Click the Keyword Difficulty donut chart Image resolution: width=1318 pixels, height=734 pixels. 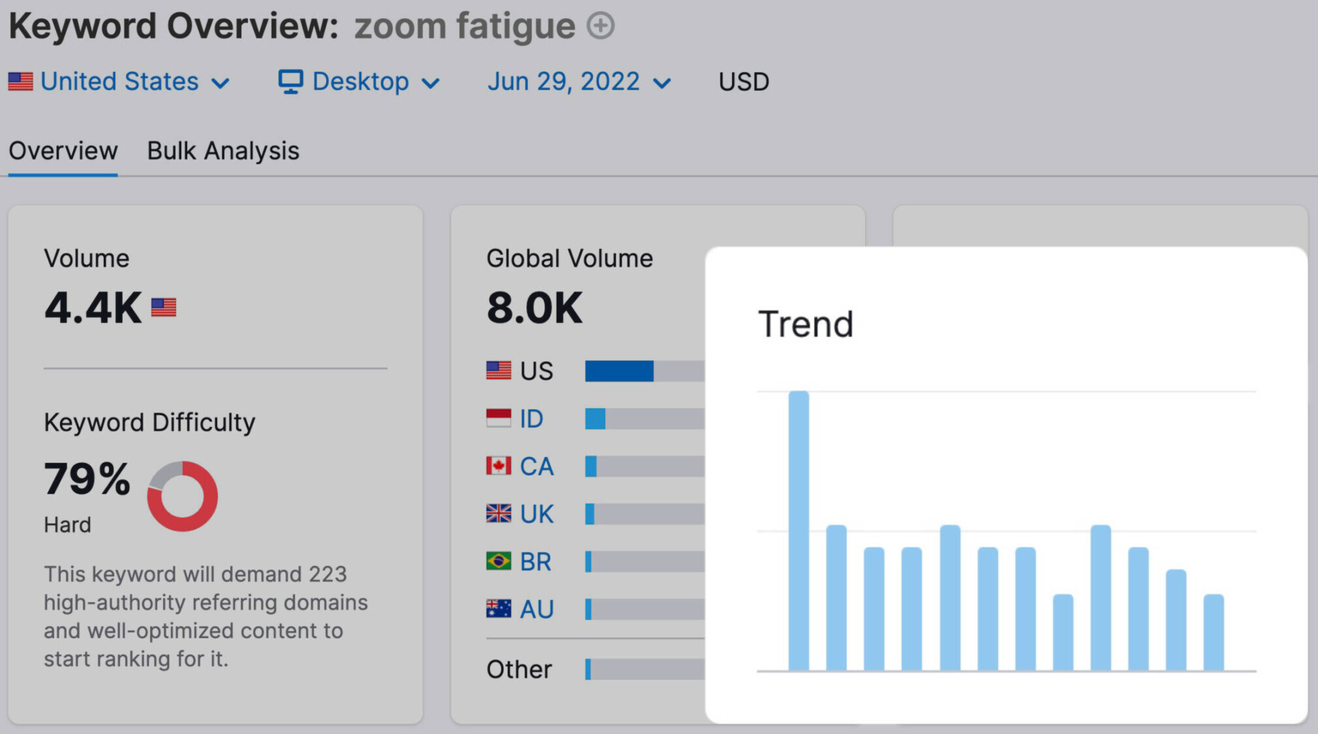(x=183, y=496)
